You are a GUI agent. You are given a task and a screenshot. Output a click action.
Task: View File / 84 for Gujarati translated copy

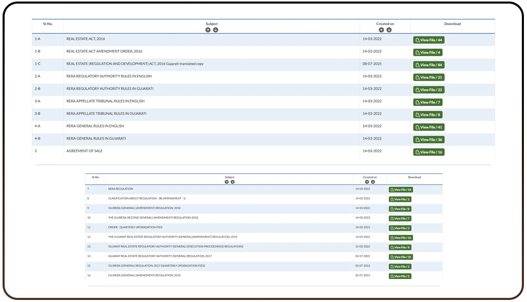428,65
